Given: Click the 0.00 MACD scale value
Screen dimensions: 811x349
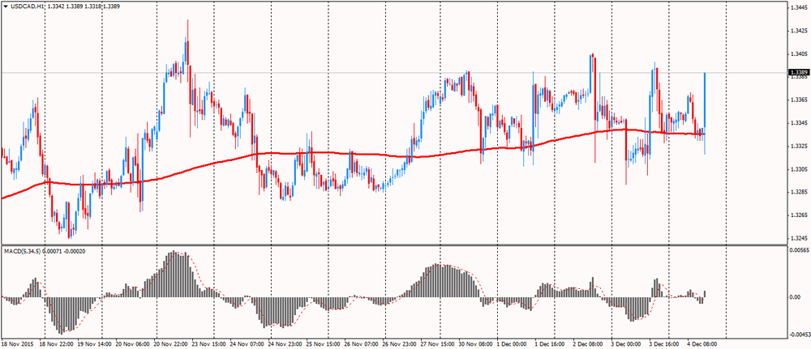Looking at the screenshot, I should pos(795,297).
